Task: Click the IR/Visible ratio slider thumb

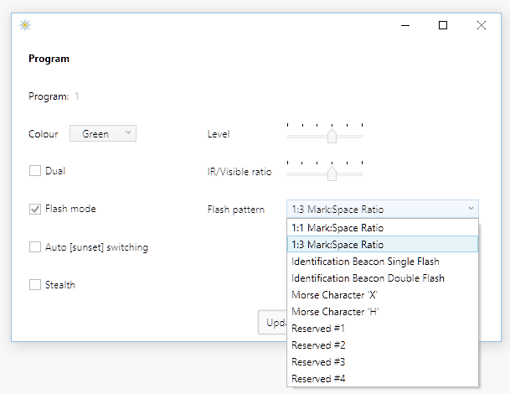Action: pyautogui.click(x=332, y=174)
